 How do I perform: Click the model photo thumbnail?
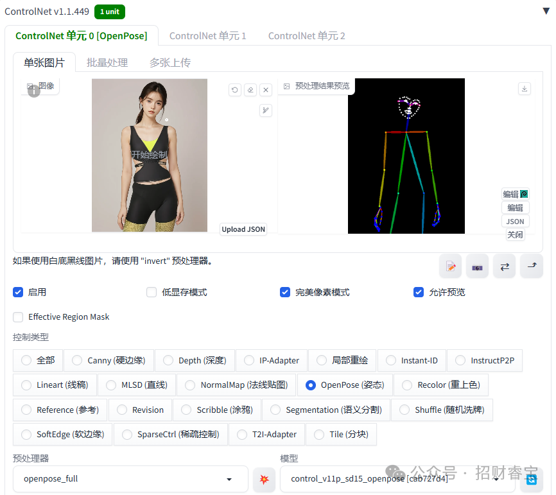(x=149, y=155)
